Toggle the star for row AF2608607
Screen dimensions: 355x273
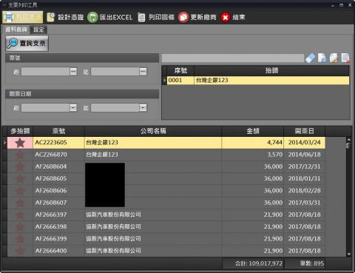[20, 203]
